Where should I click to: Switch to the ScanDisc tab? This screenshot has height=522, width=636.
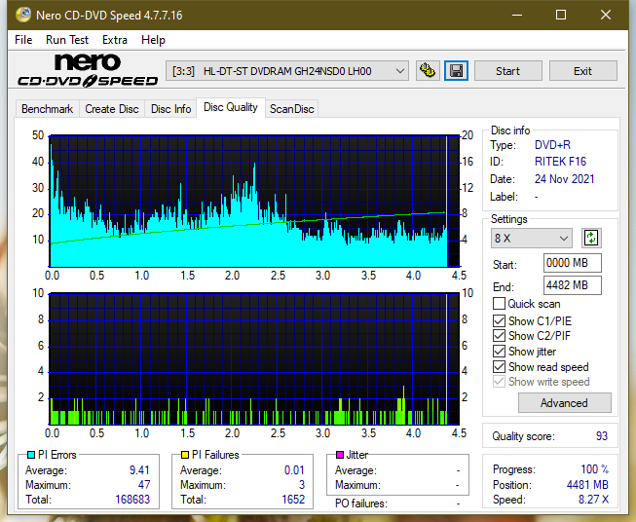[x=291, y=109]
